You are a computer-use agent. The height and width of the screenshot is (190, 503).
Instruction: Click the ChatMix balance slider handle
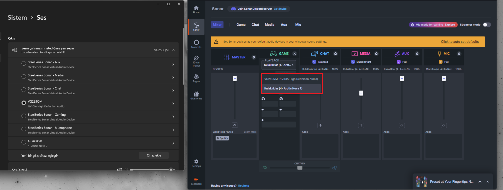click(300, 168)
